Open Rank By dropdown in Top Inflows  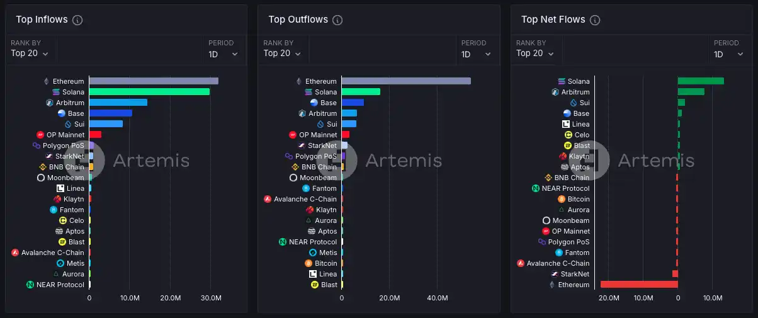pos(30,54)
